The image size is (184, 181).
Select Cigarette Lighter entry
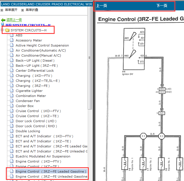pyautogui.click(x=29, y=91)
